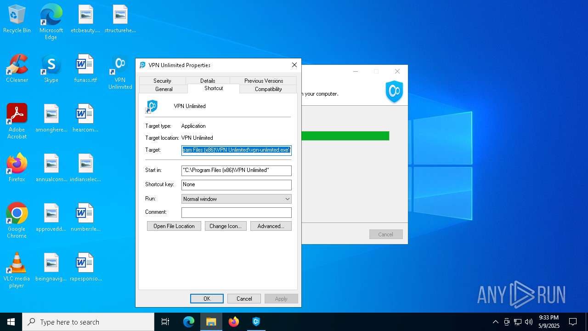
Task: Select the Shortcut tab
Action: [x=214, y=88]
